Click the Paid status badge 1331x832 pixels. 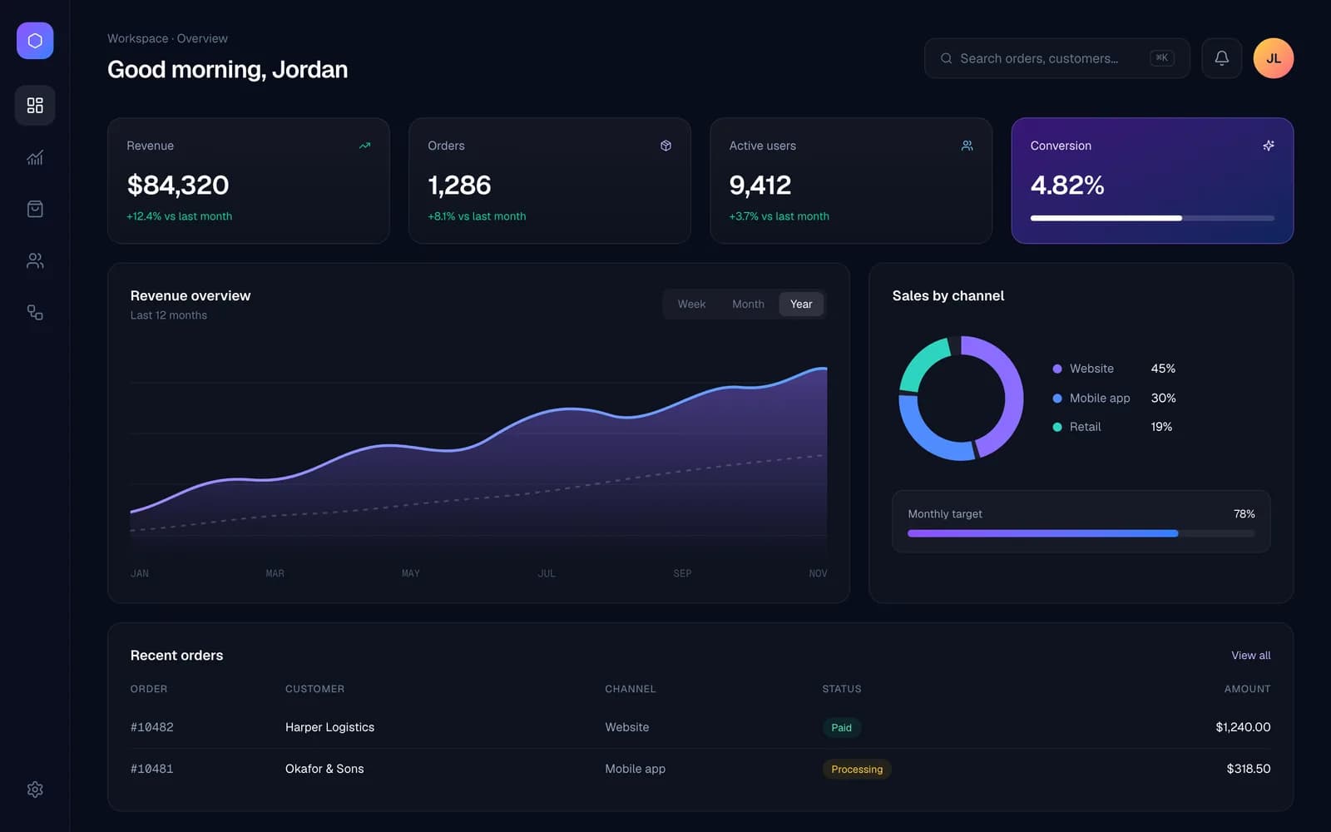coord(841,727)
